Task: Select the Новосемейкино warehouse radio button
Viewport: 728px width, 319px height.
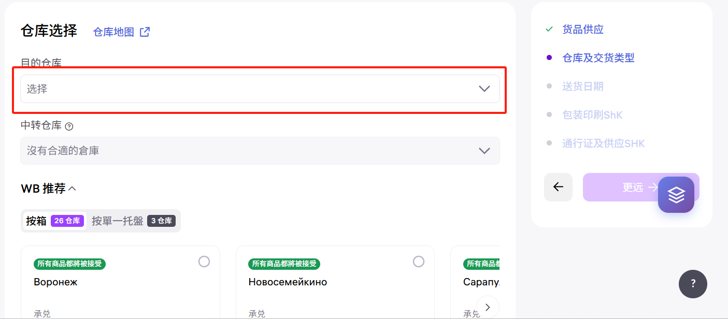Action: 419,262
